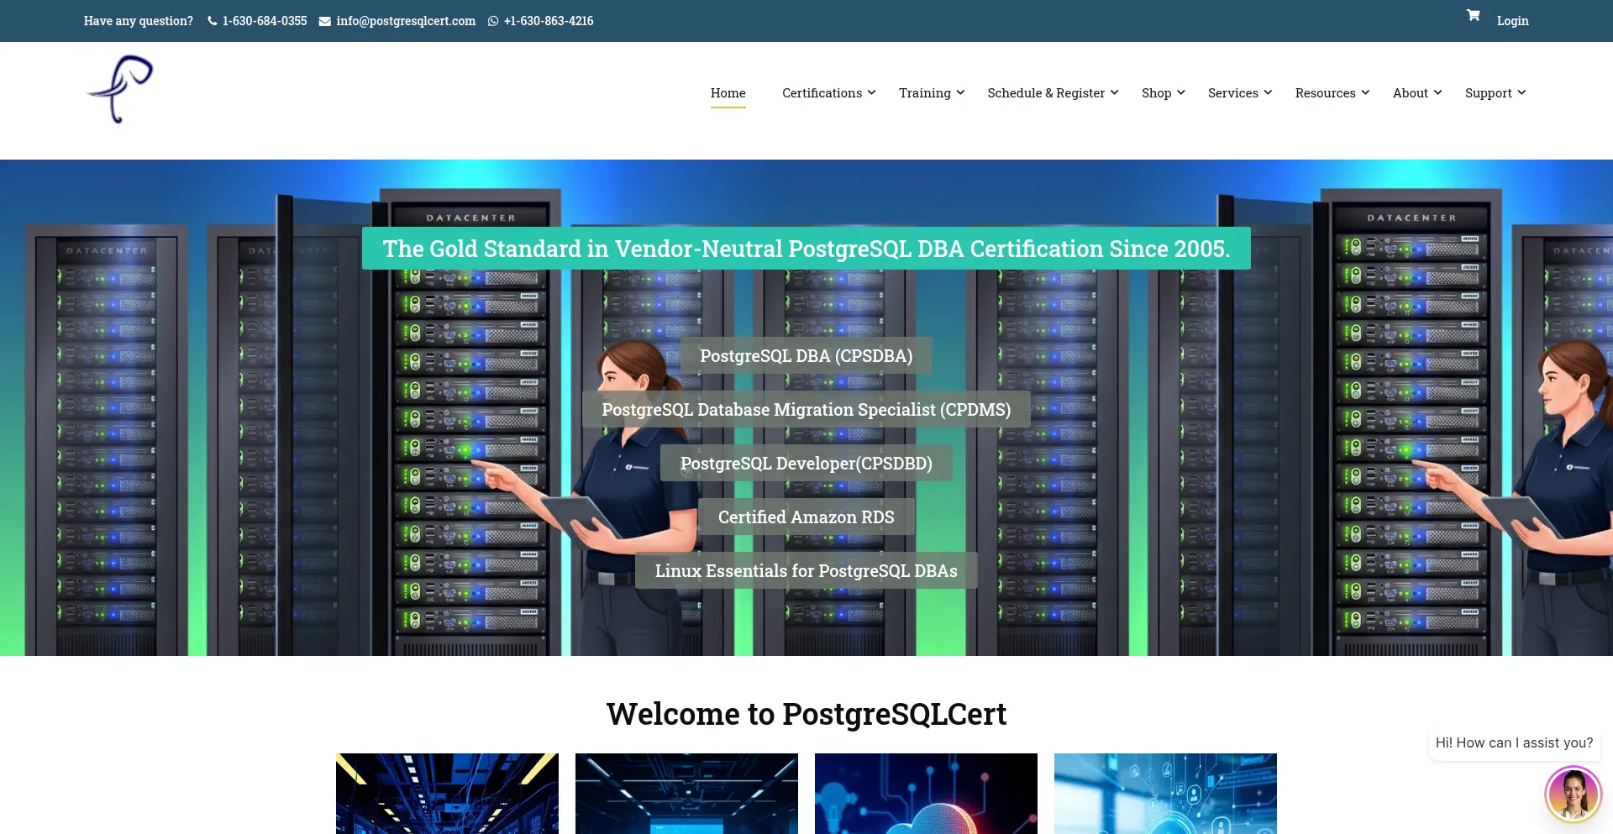Select PostgreSQL Developer(CPSDBD) button
Viewport: 1613px width, 834px height.
(806, 464)
